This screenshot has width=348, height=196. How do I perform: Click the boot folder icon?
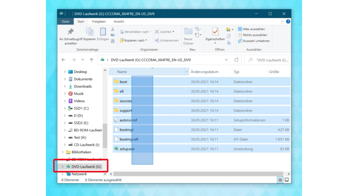pyautogui.click(x=116, y=81)
